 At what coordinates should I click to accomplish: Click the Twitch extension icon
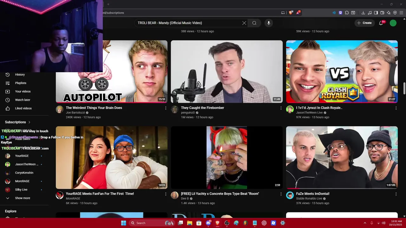click(x=340, y=13)
